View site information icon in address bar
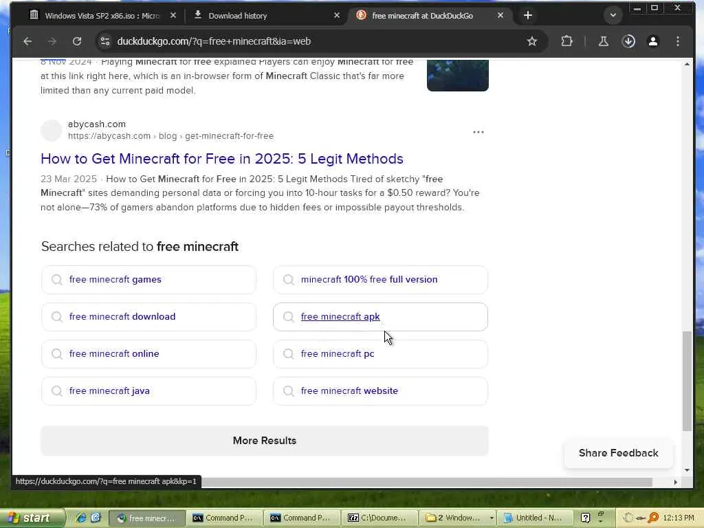The width and height of the screenshot is (704, 528). click(105, 41)
